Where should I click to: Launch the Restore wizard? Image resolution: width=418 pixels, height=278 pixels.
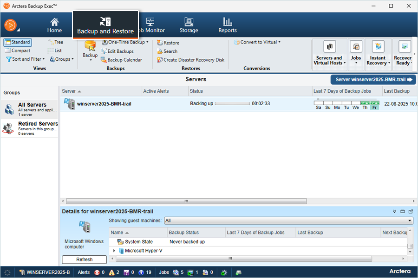(168, 43)
